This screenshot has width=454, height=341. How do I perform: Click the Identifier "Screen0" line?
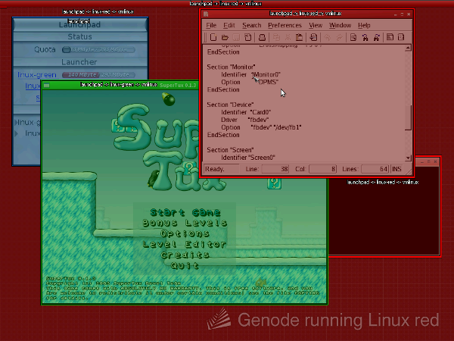[x=248, y=158]
